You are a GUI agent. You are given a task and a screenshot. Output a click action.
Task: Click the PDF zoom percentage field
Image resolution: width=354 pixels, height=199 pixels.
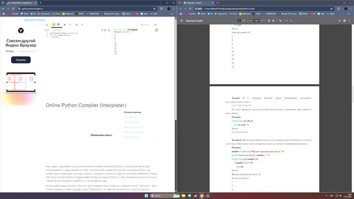(256, 20)
